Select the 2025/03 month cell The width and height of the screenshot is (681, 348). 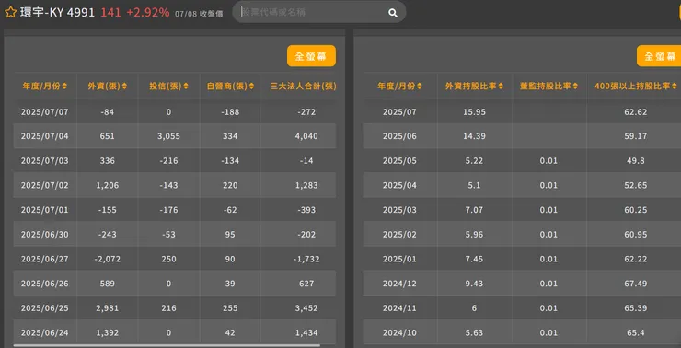coord(399,210)
